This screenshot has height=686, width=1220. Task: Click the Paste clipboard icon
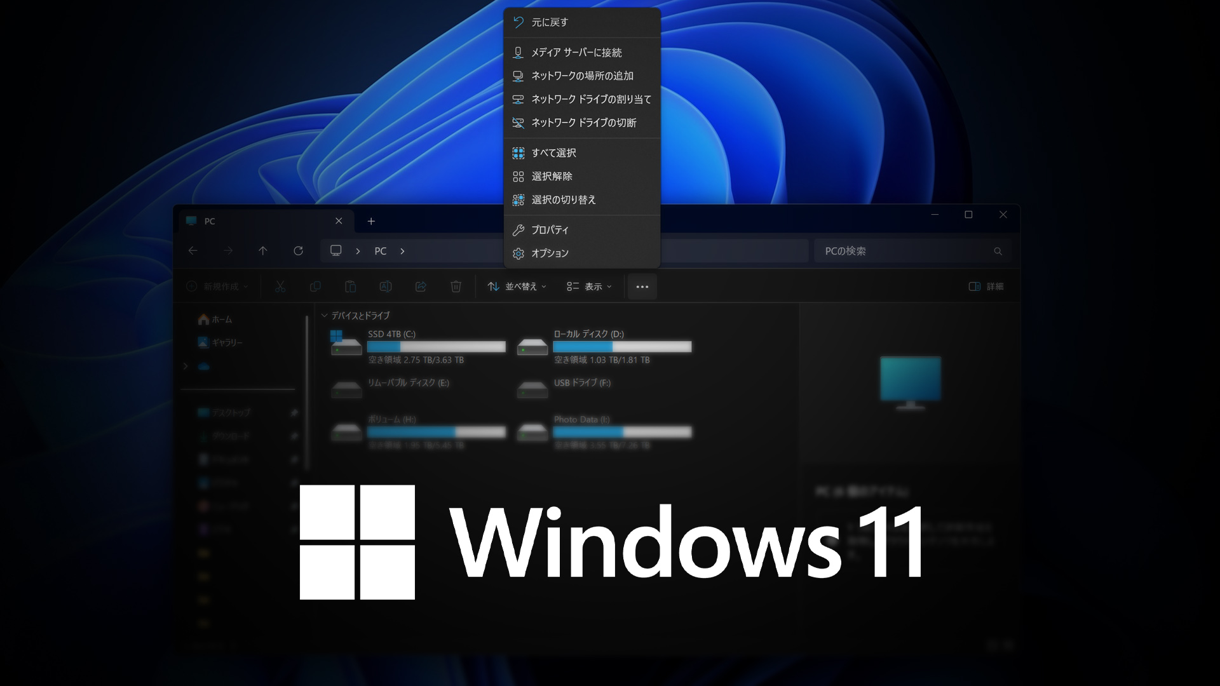pyautogui.click(x=350, y=286)
